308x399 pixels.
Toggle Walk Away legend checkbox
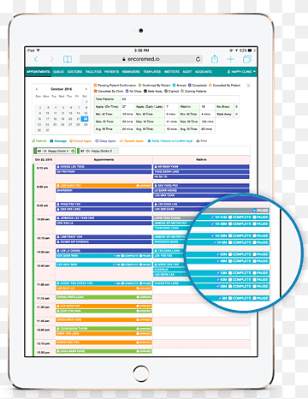point(145,91)
